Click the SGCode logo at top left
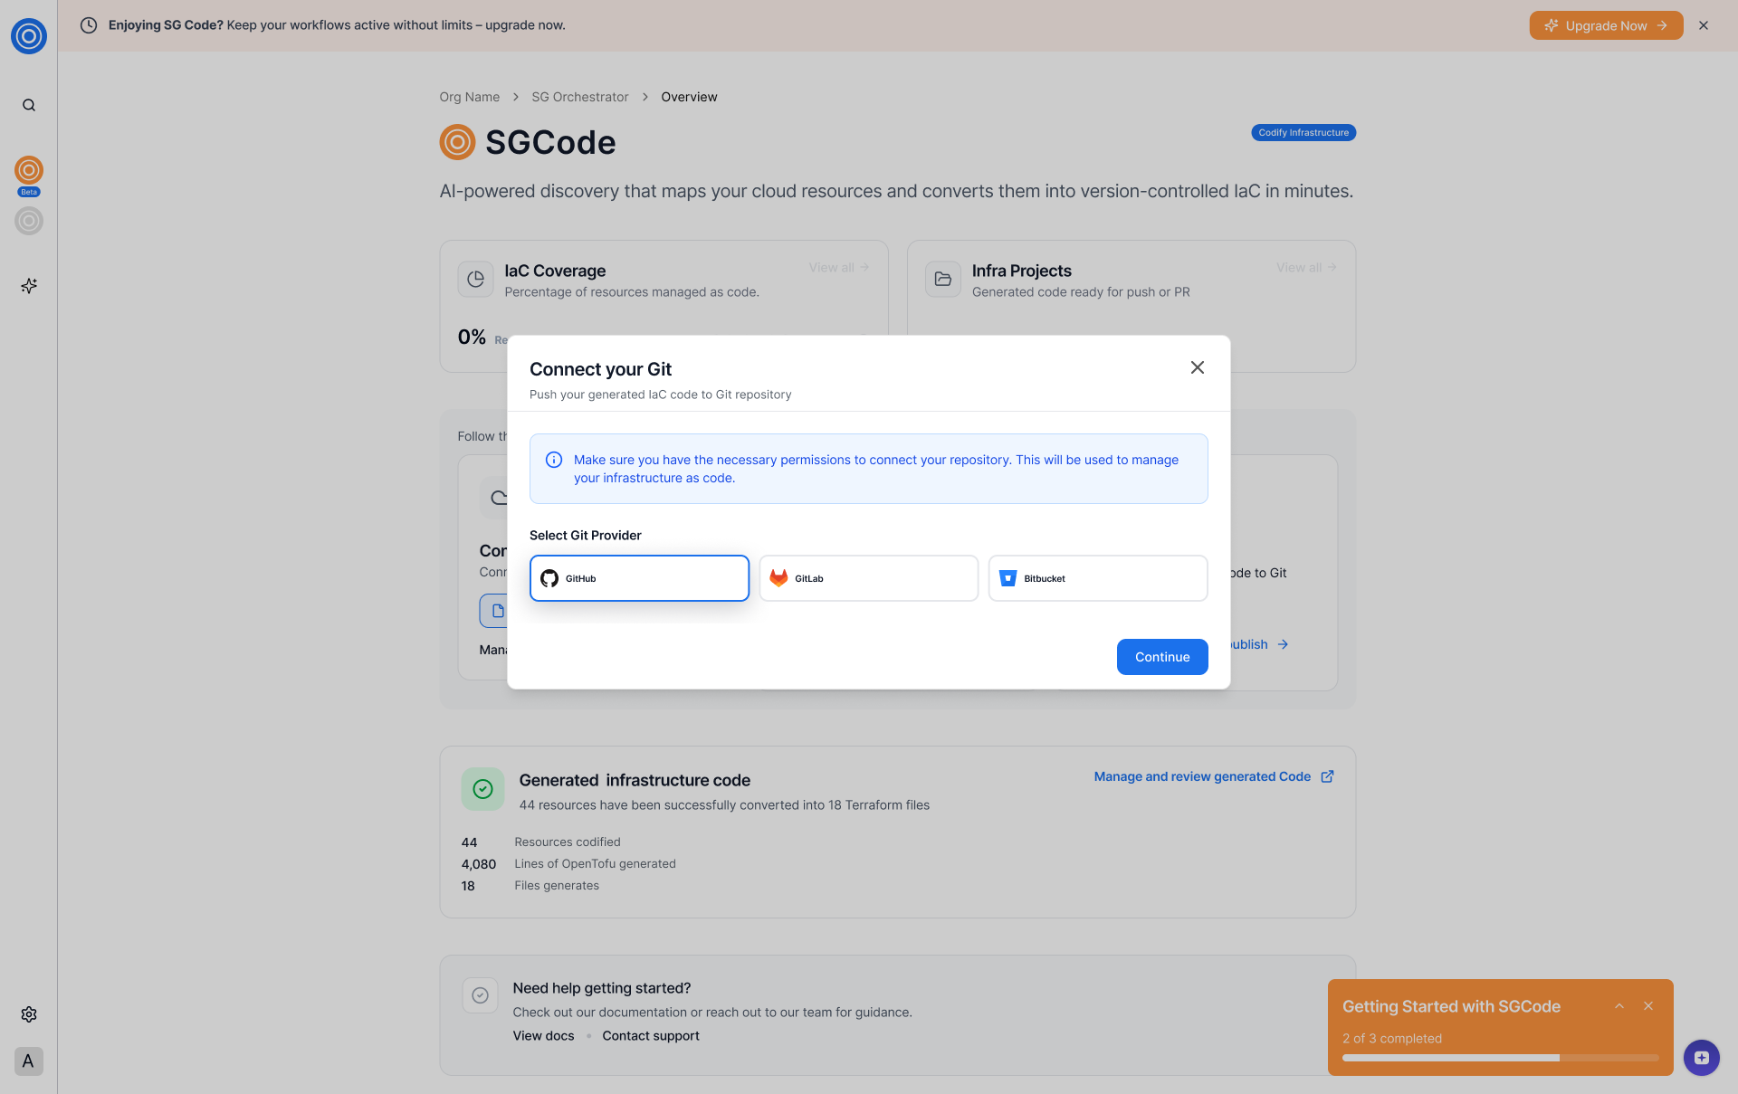Screen dimensions: 1738x1094 tap(28, 36)
